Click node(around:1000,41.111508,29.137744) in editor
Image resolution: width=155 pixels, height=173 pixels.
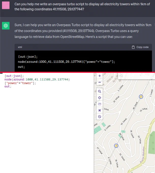coord(37,79)
